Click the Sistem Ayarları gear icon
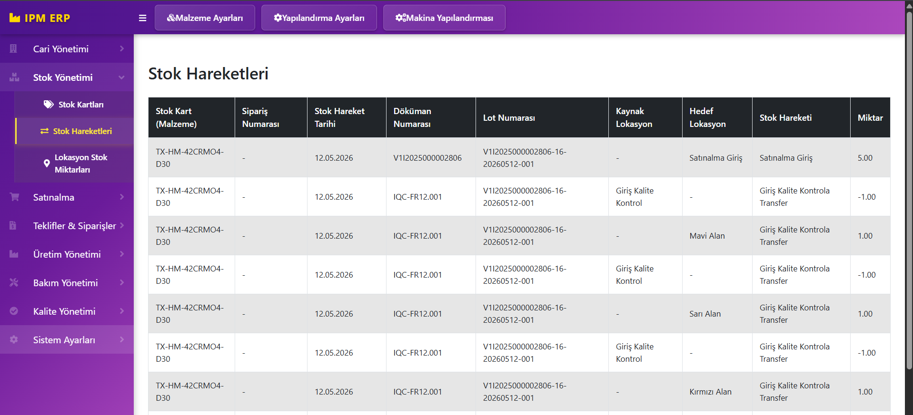913x415 pixels. click(14, 339)
